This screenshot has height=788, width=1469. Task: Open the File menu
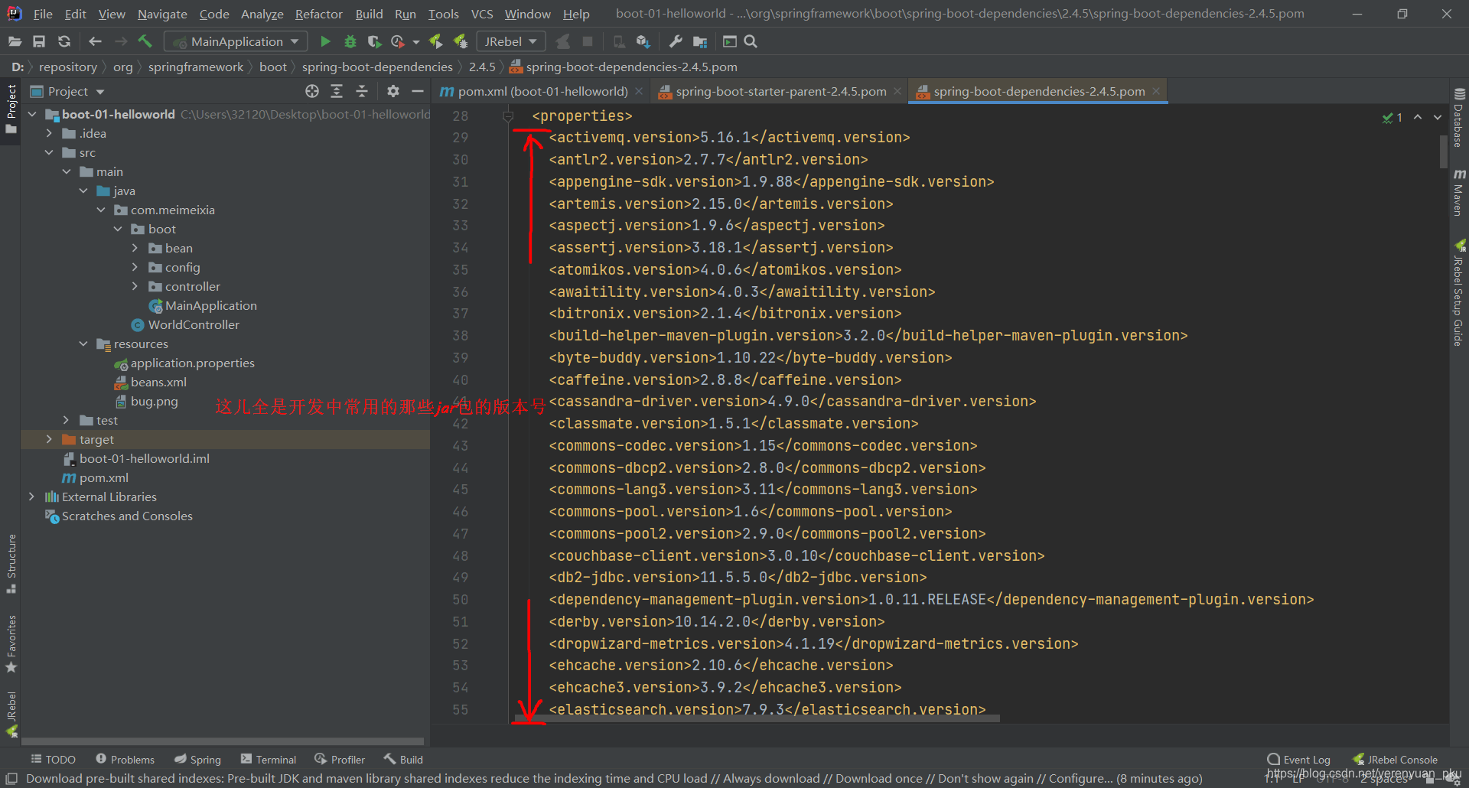pos(43,14)
